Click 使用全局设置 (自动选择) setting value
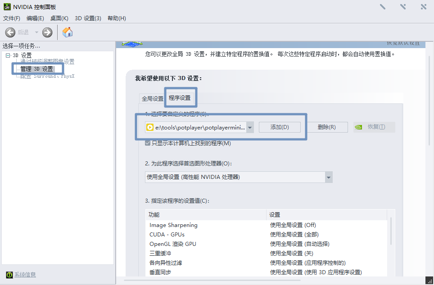434x285 pixels. [299, 244]
